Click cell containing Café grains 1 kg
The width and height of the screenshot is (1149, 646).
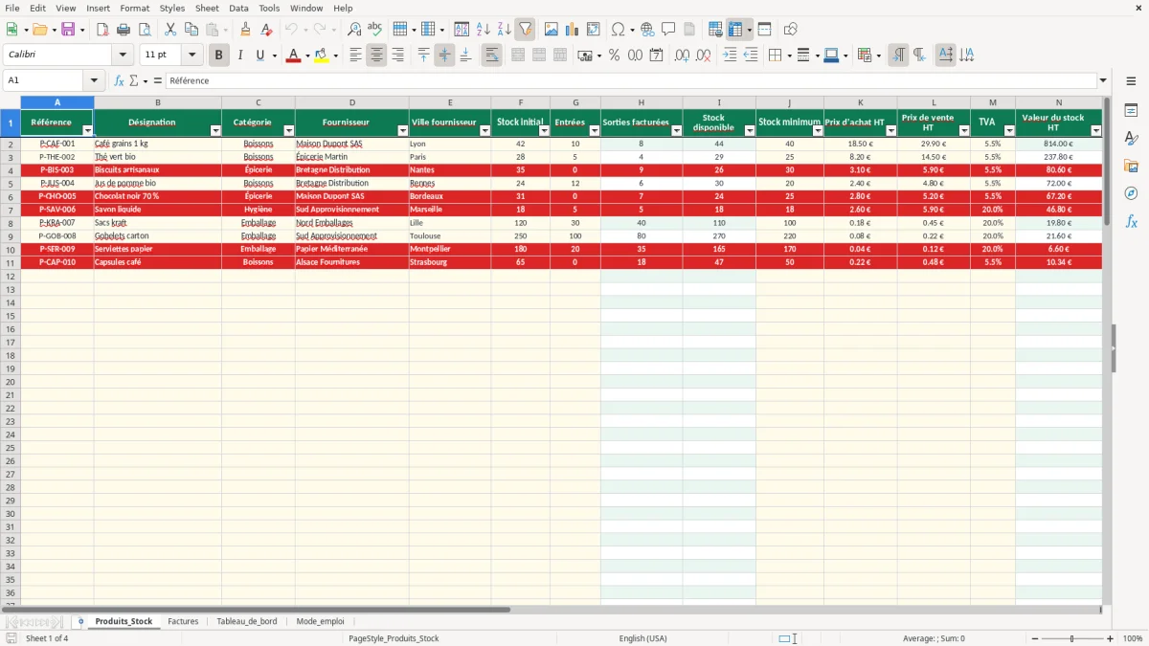click(x=157, y=144)
